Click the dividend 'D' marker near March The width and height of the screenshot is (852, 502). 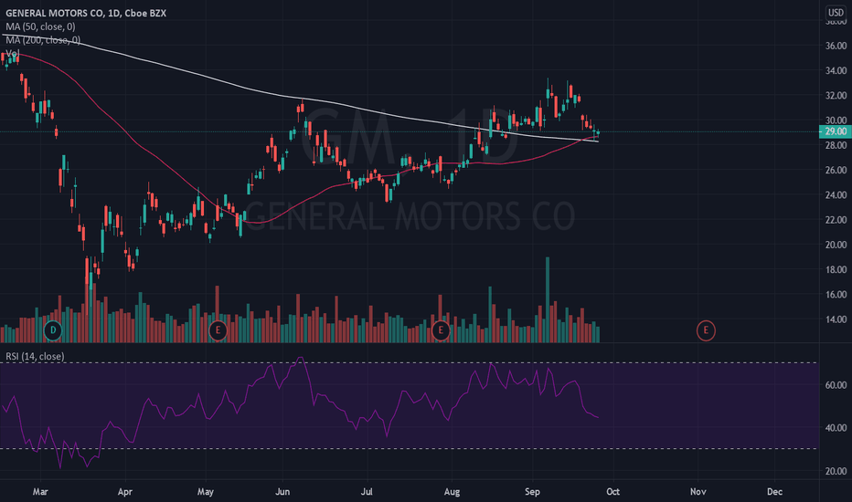tap(53, 330)
